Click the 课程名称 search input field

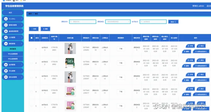83,22
